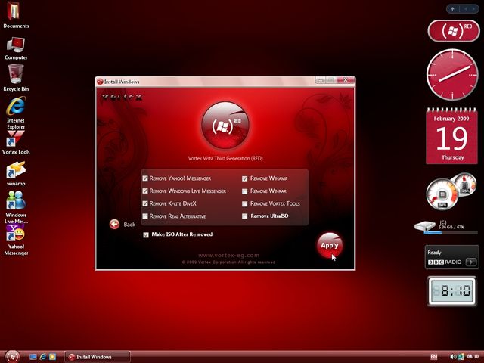Image resolution: width=484 pixels, height=363 pixels.
Task: Click the sidebar add gadget plus button
Action: (x=452, y=9)
